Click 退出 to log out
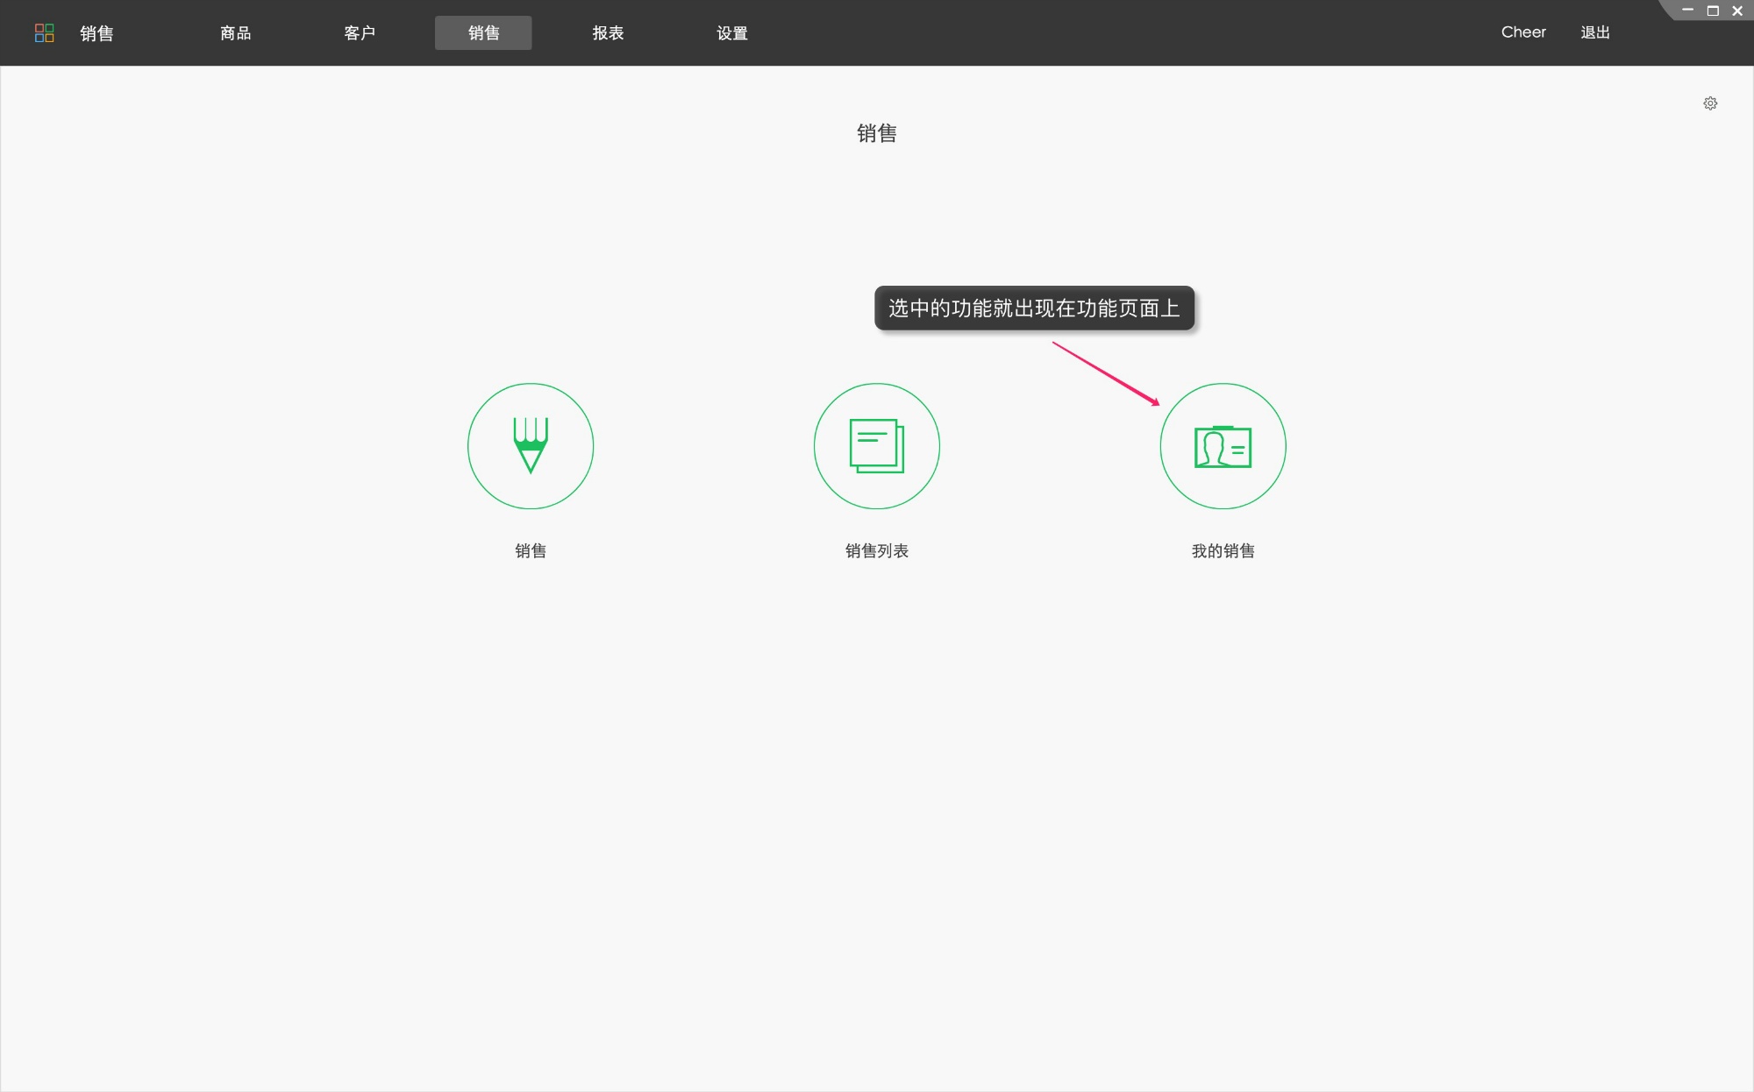 click(x=1594, y=32)
